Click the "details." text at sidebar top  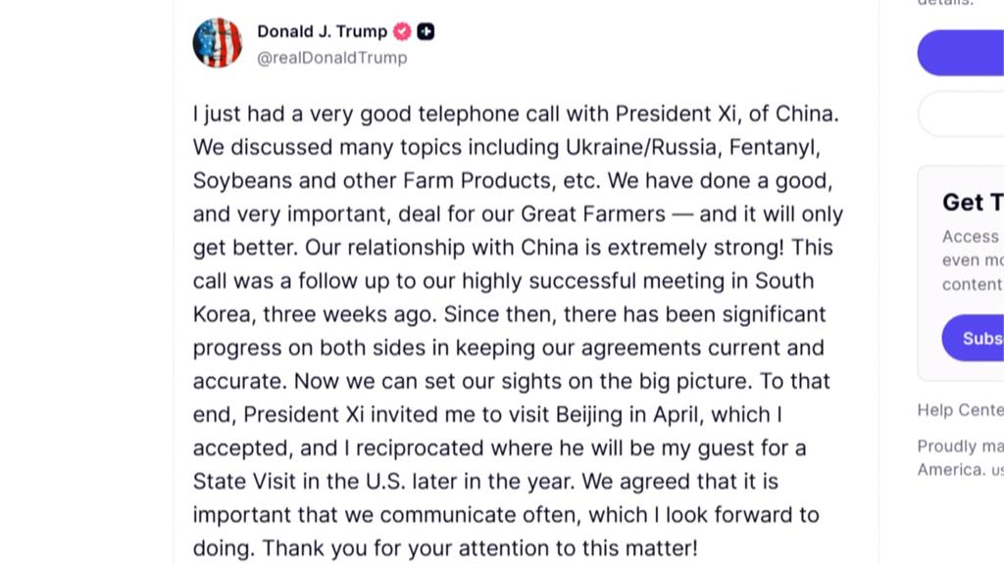coord(945,3)
